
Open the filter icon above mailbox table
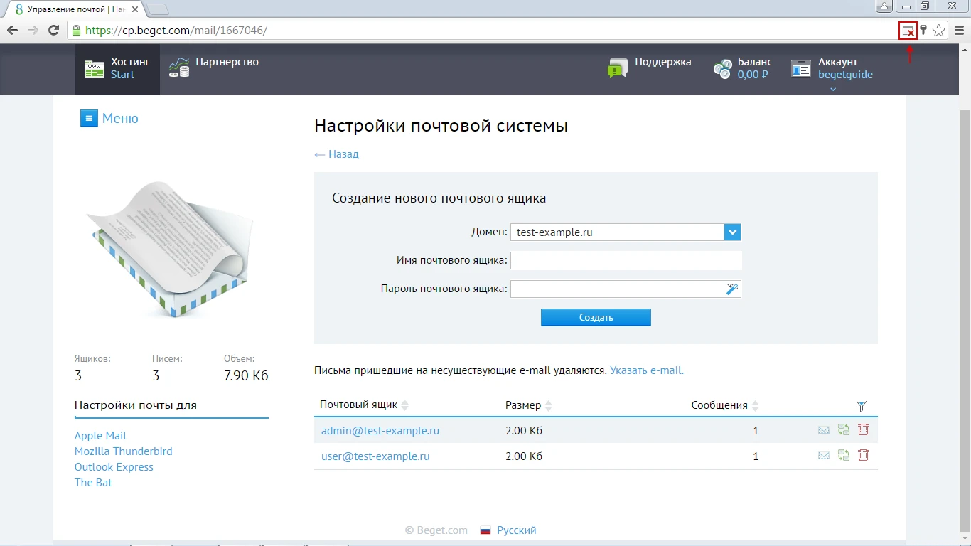pos(862,405)
